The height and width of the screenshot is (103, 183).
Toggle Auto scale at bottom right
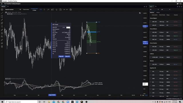[146, 95]
